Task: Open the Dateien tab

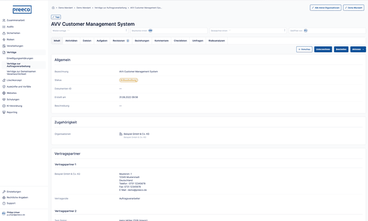Action: (x=87, y=41)
